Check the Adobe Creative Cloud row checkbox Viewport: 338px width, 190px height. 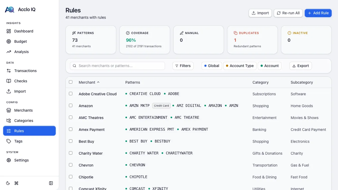pos(71,93)
